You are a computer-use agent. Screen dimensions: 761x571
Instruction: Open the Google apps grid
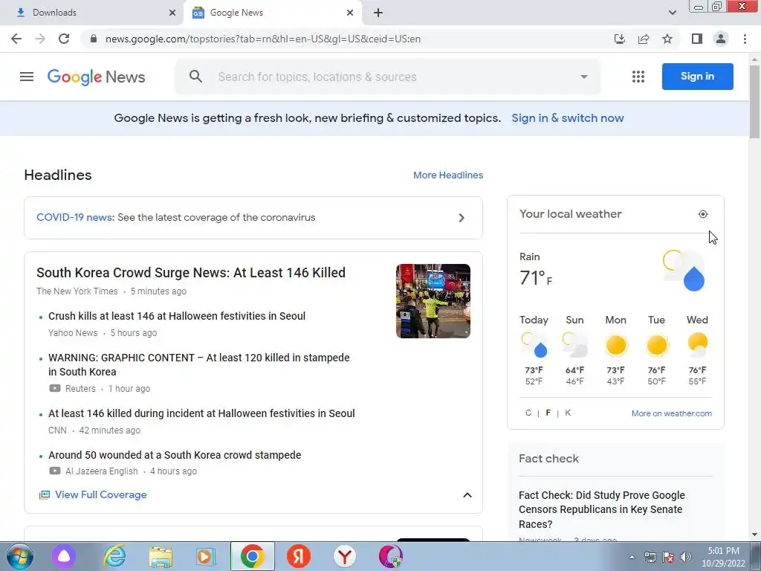click(x=638, y=77)
